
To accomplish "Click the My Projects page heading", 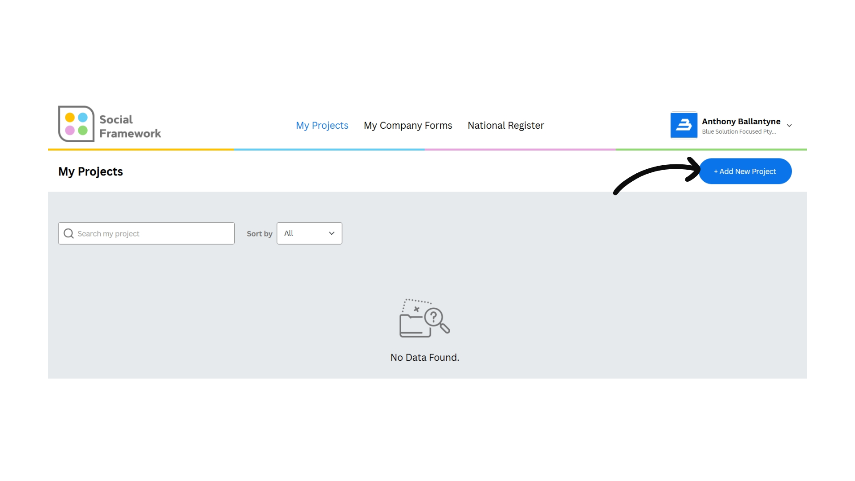I will click(x=91, y=171).
